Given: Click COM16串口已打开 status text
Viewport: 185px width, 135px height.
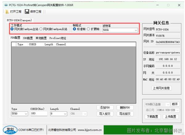Looking at the screenshot, I should click(x=31, y=130).
